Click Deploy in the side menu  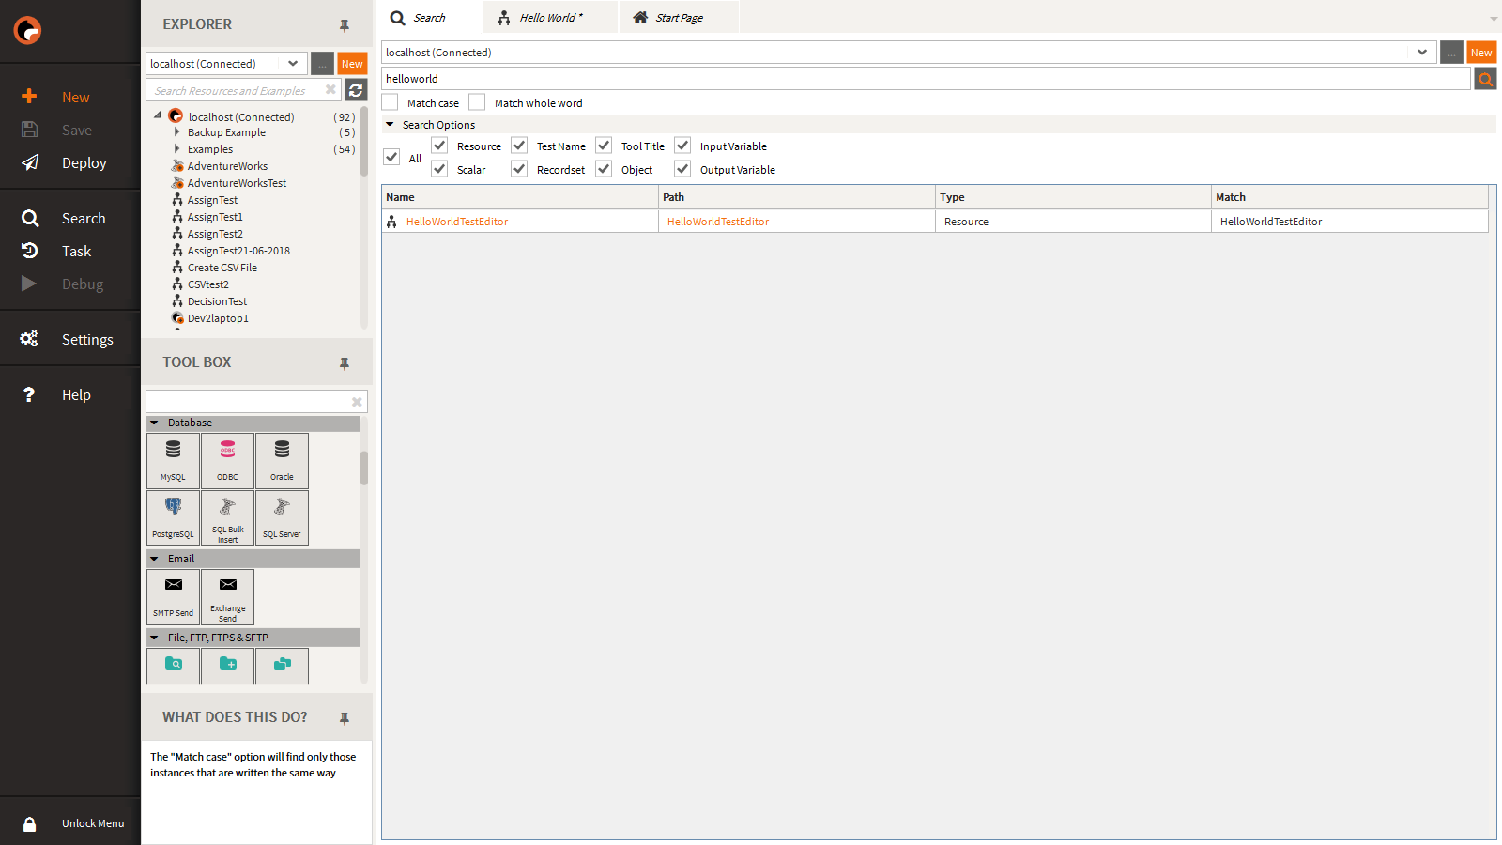pyautogui.click(x=84, y=162)
